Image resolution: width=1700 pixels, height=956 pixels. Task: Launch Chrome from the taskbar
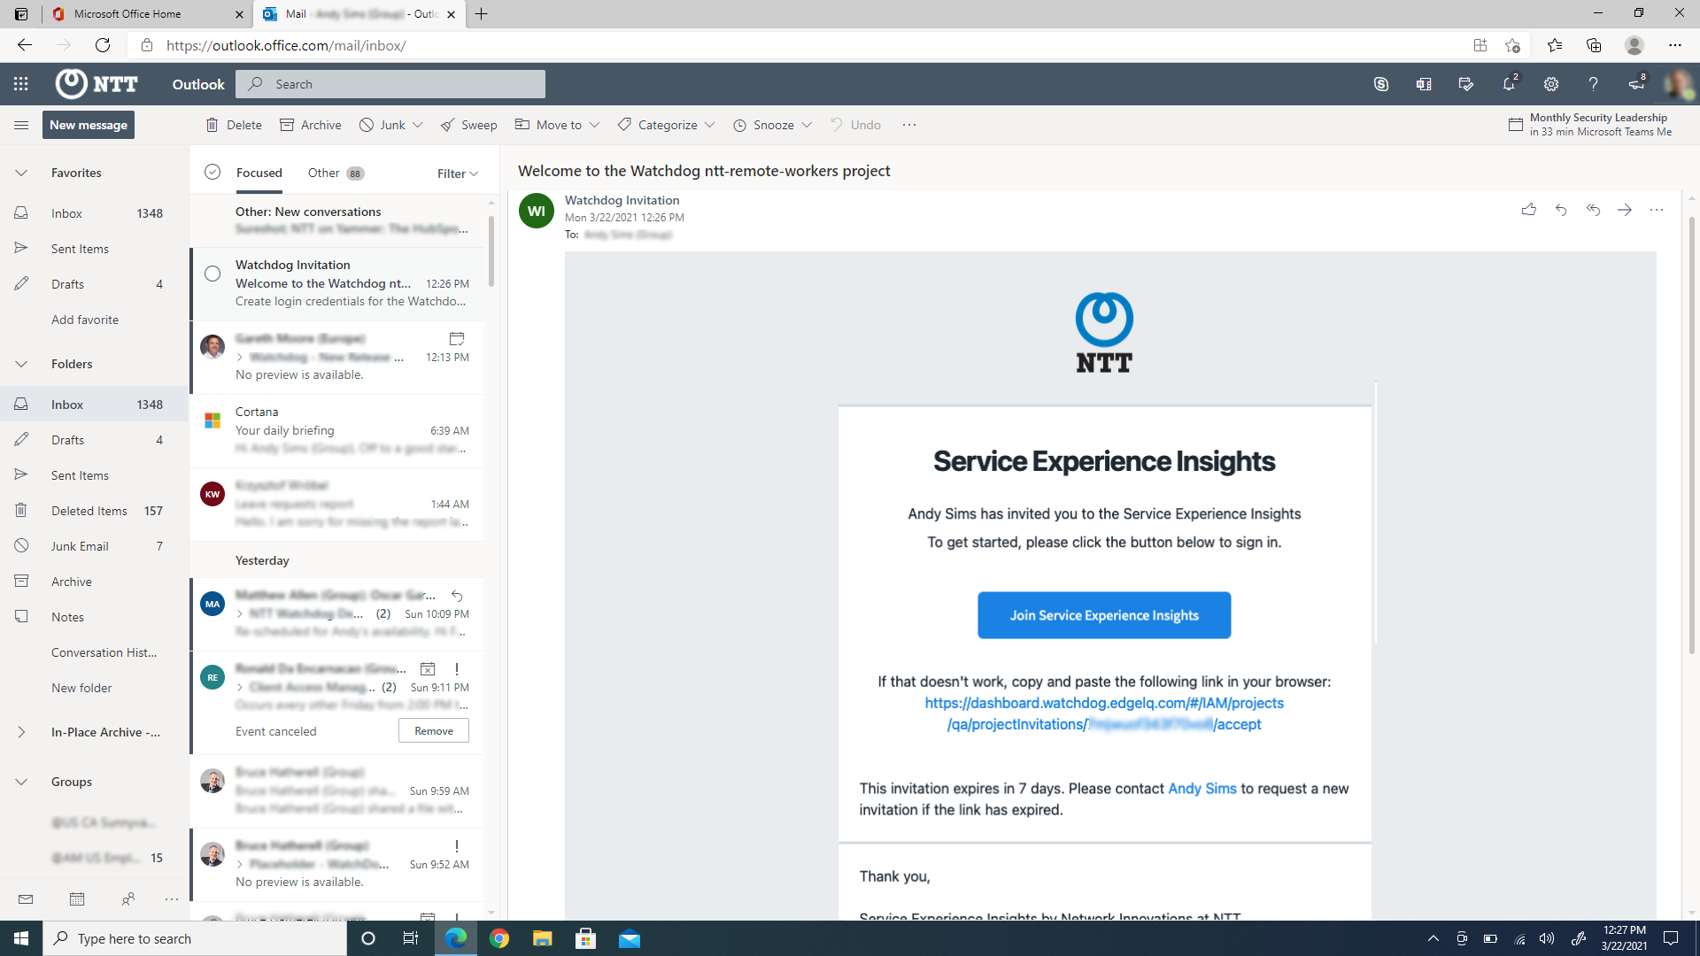499,938
